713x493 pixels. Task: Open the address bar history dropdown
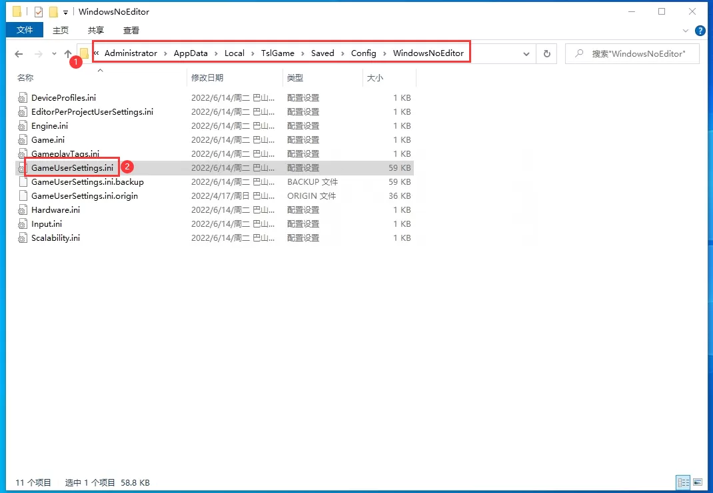coord(526,53)
